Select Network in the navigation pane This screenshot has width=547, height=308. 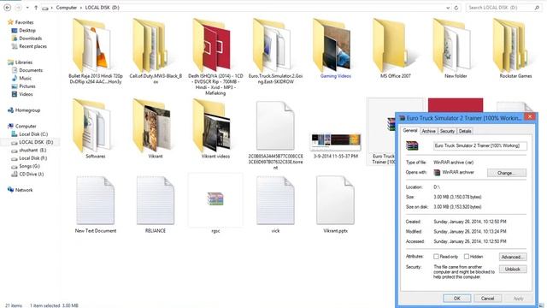click(x=24, y=190)
